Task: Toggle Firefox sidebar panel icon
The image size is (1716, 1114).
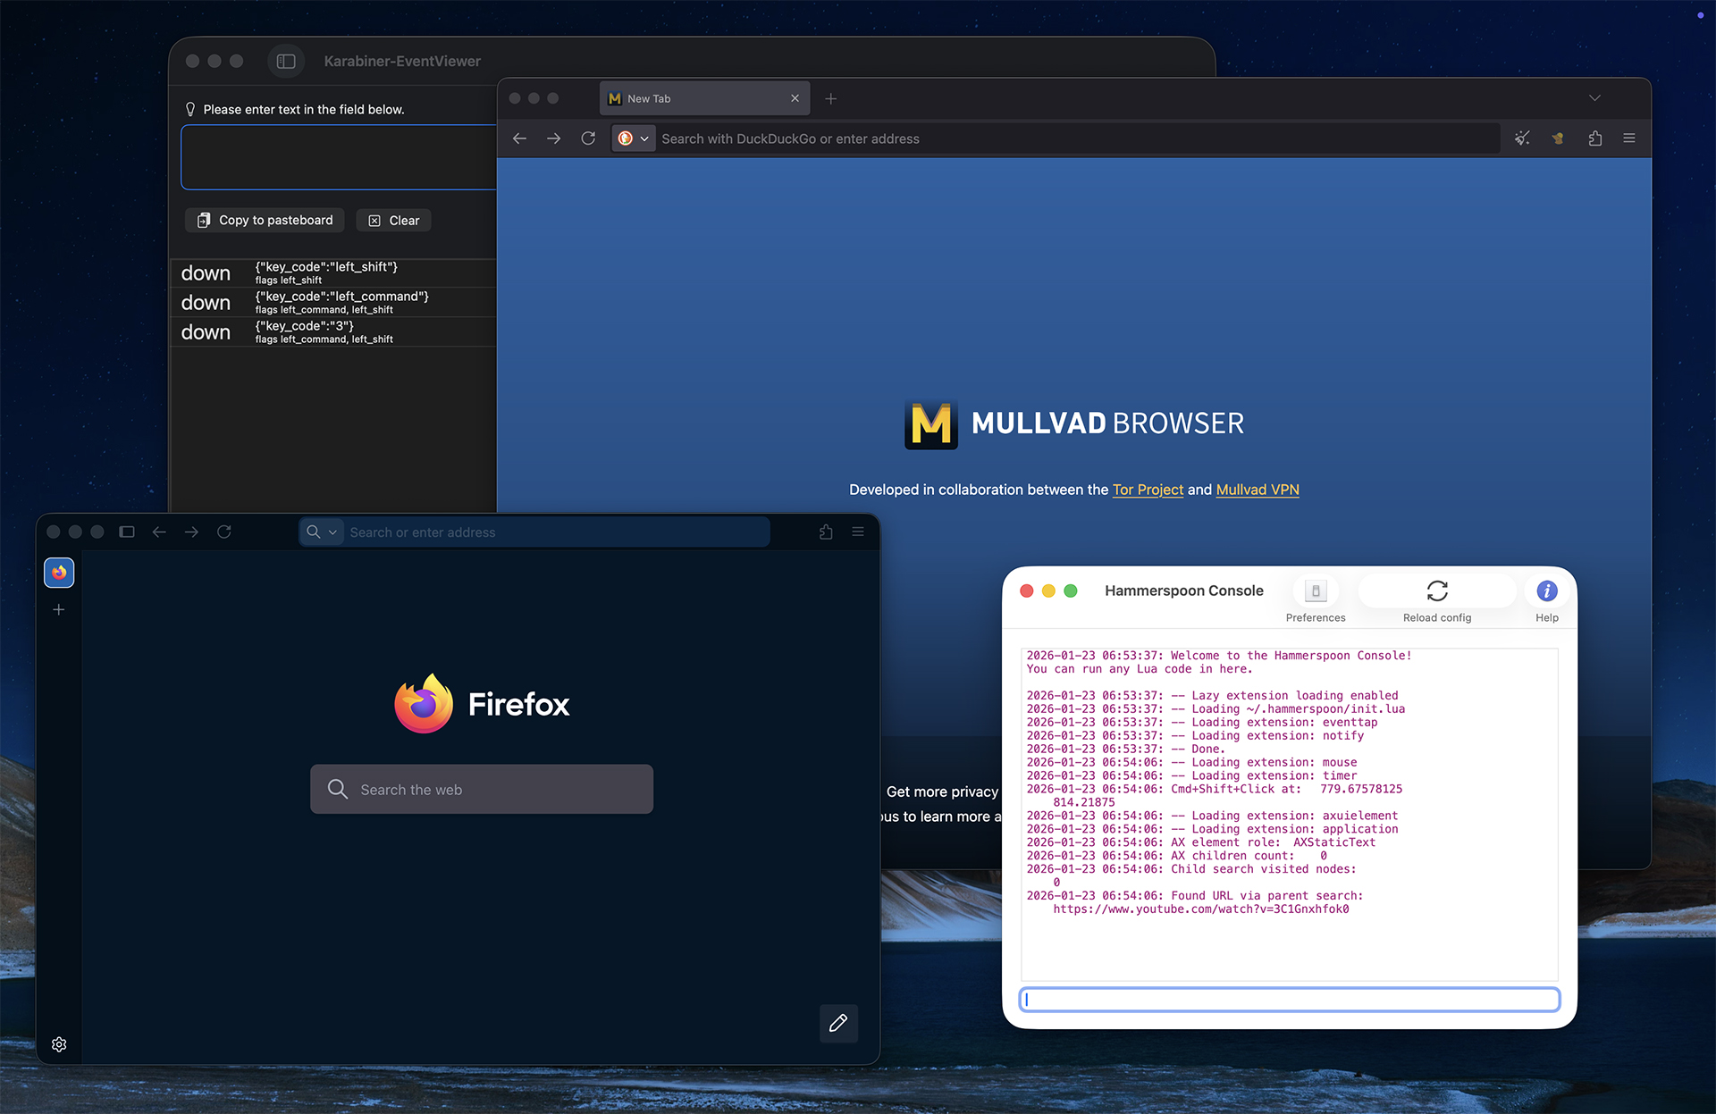Action: pyautogui.click(x=127, y=532)
